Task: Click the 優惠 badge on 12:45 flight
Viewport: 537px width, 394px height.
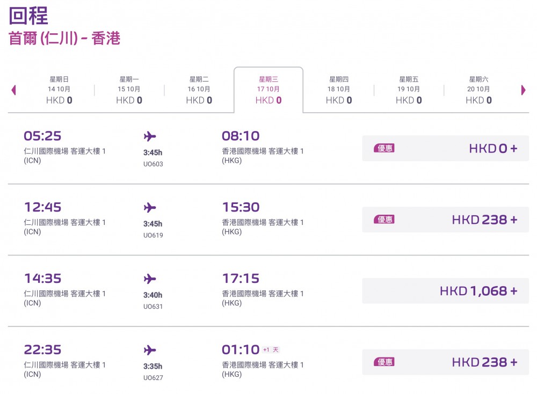Action: point(384,220)
